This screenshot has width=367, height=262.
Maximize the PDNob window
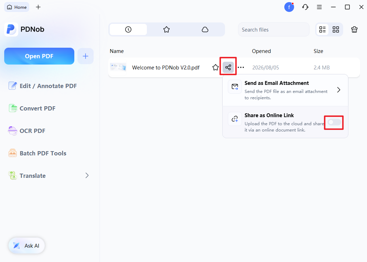347,7
